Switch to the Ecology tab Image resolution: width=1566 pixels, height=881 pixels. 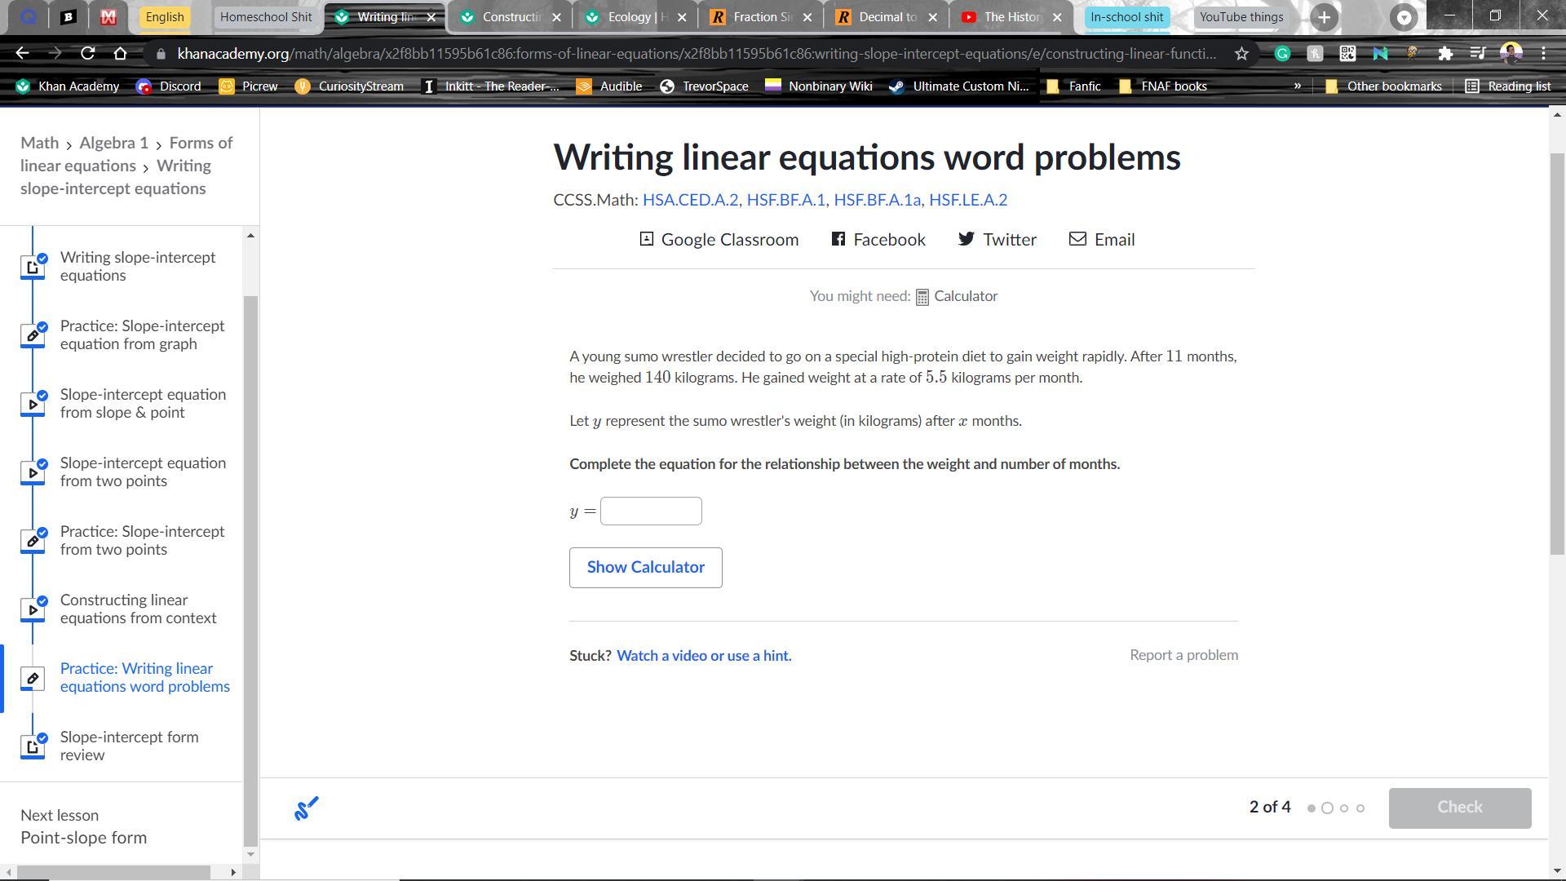(630, 17)
